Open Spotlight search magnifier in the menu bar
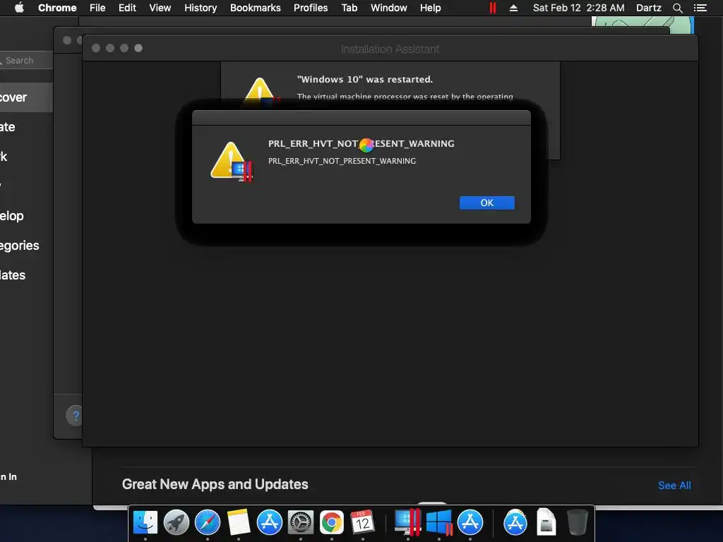 pyautogui.click(x=677, y=8)
